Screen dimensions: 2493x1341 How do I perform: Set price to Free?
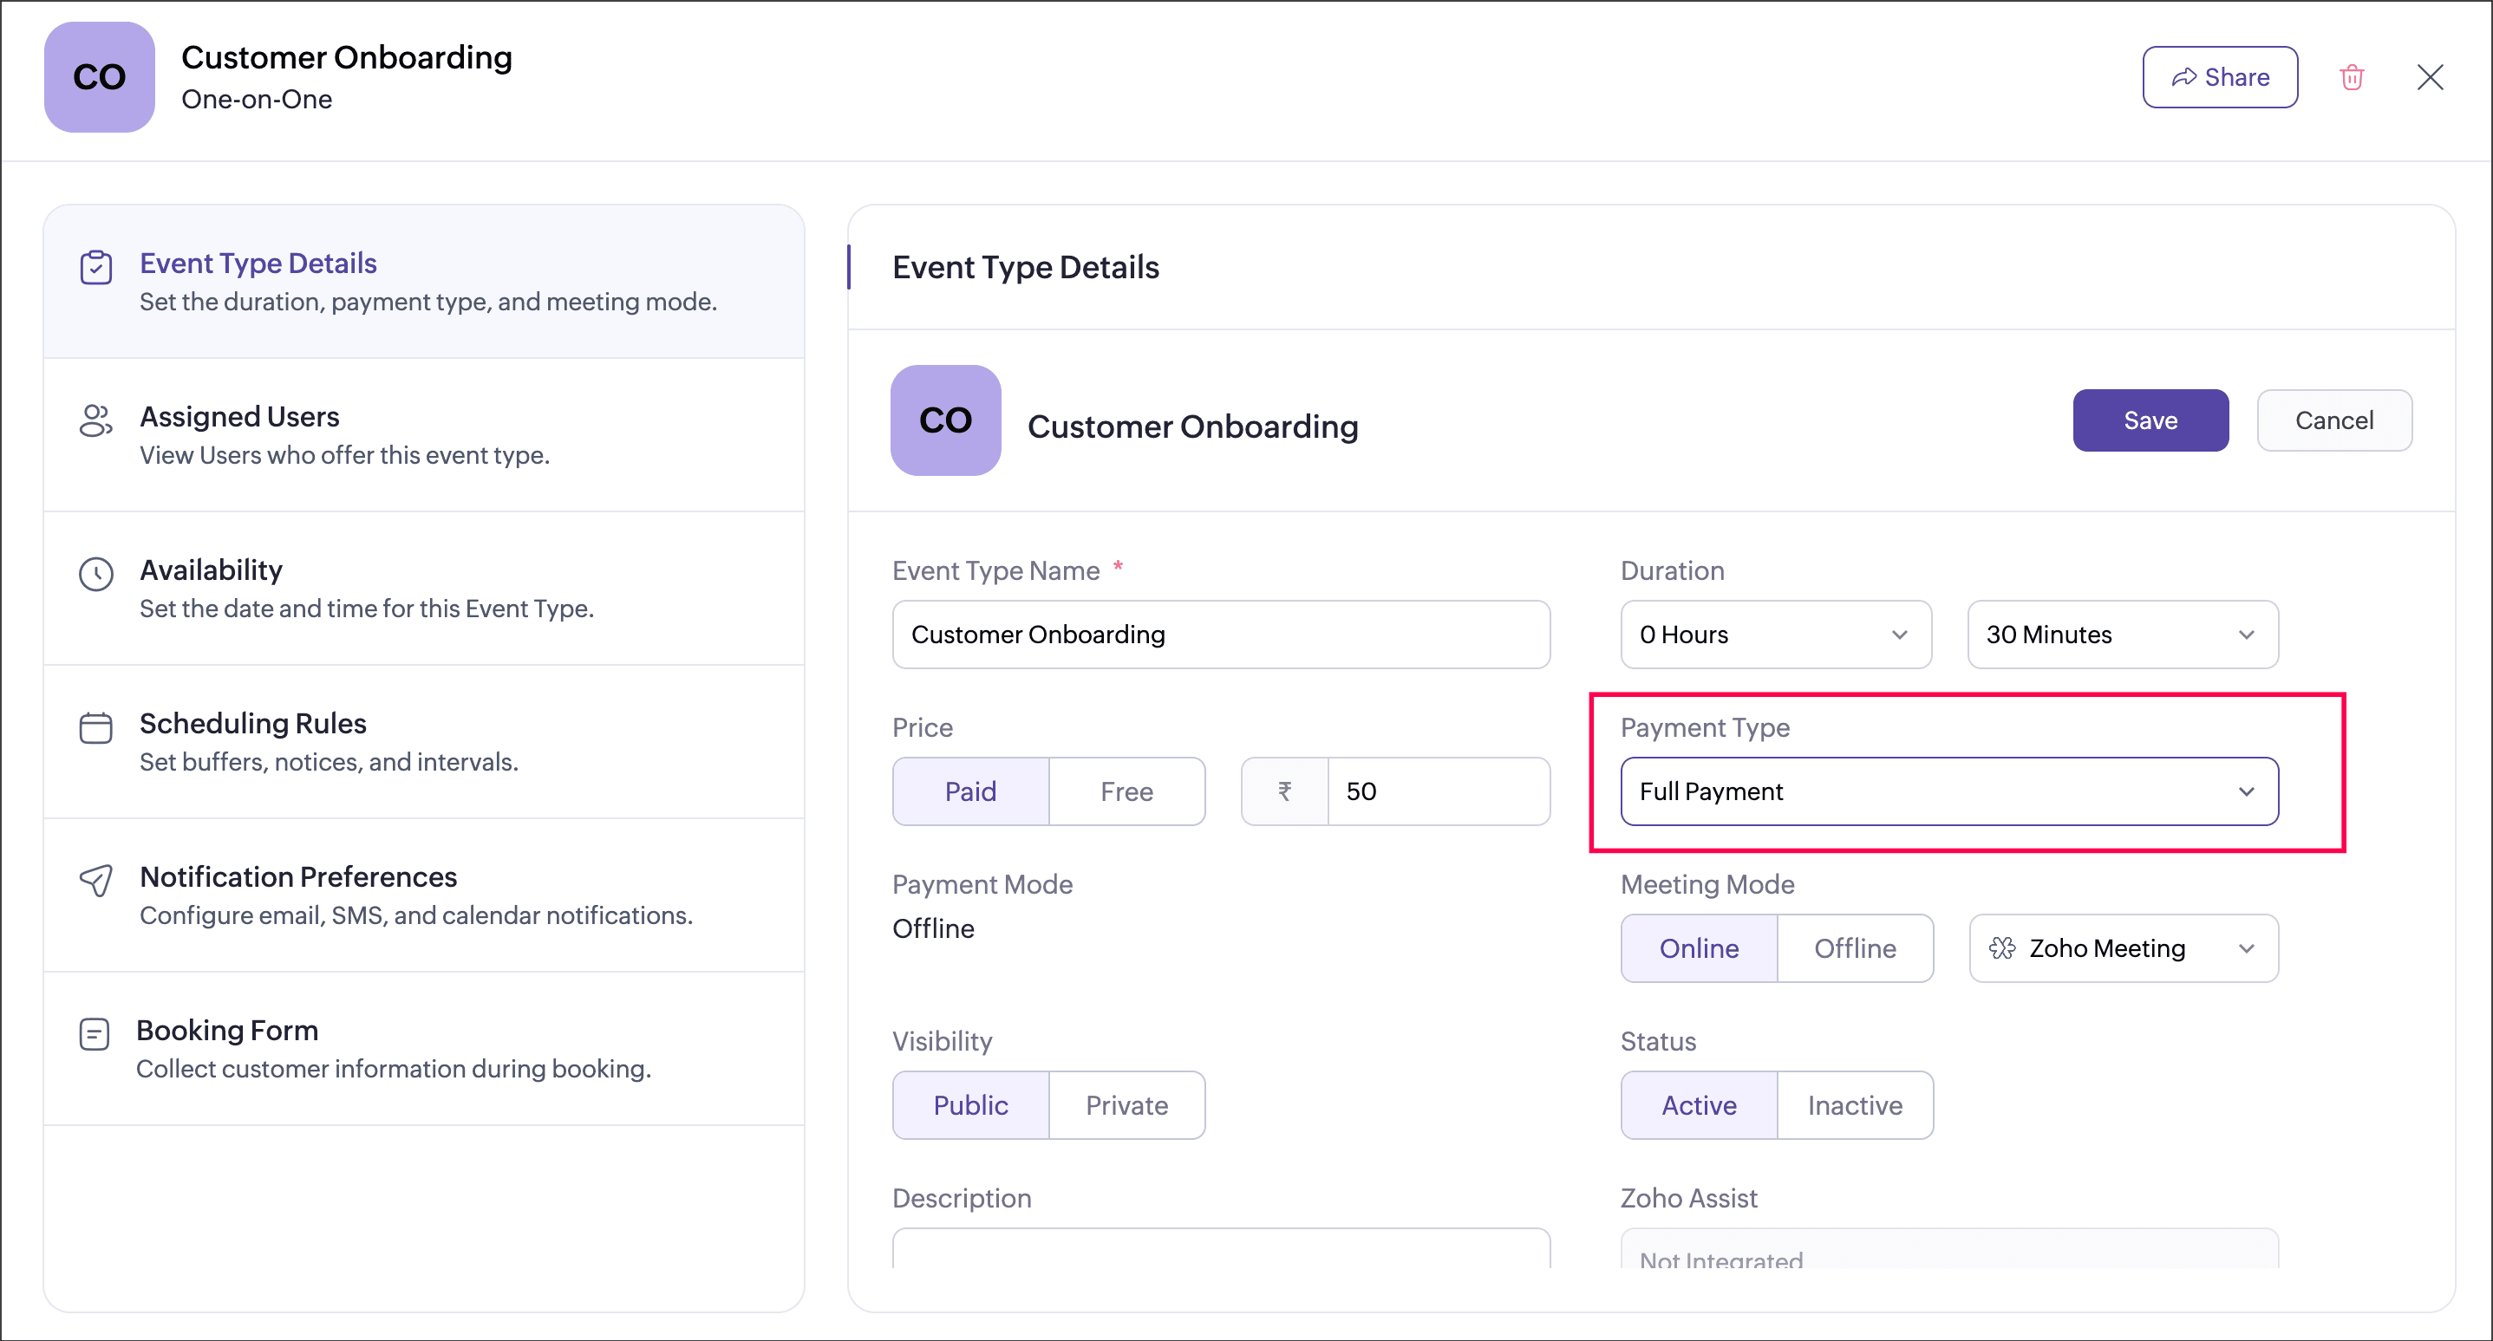point(1126,791)
